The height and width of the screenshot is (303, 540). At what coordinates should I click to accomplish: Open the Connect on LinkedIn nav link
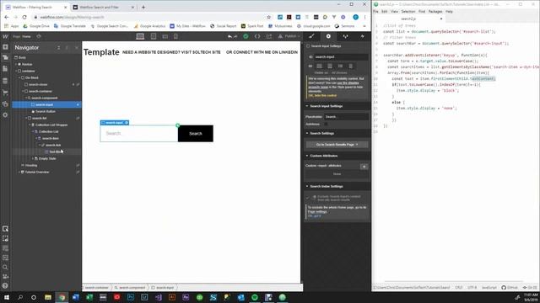262,52
